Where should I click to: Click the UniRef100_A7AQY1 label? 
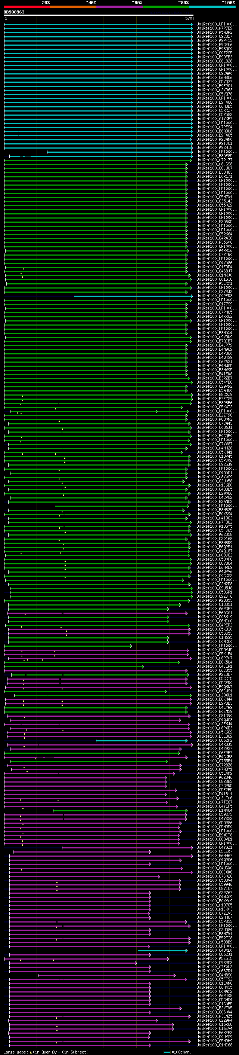214,769
